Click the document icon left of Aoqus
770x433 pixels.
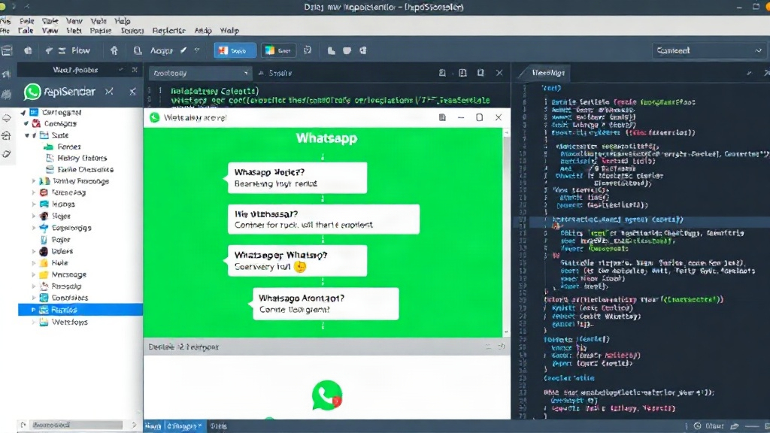click(138, 50)
